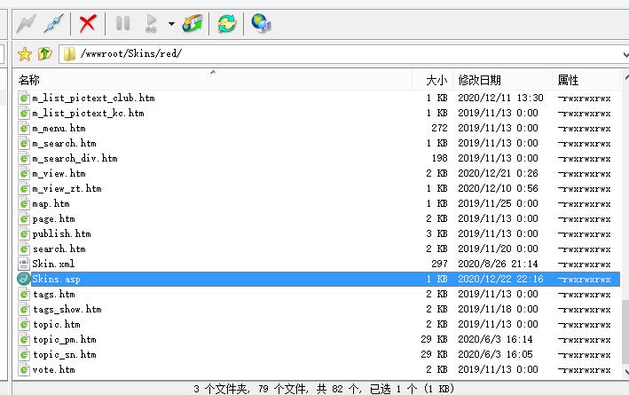Click date 2020/8/26 21:14 of Skin.xml
Viewport: 629px width, 395px height.
[498, 265]
